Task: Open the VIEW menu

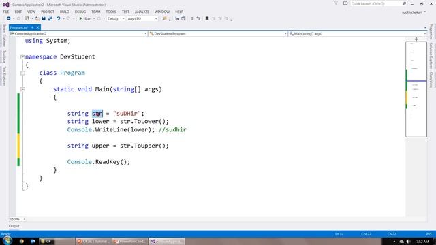Action: [x=31, y=12]
